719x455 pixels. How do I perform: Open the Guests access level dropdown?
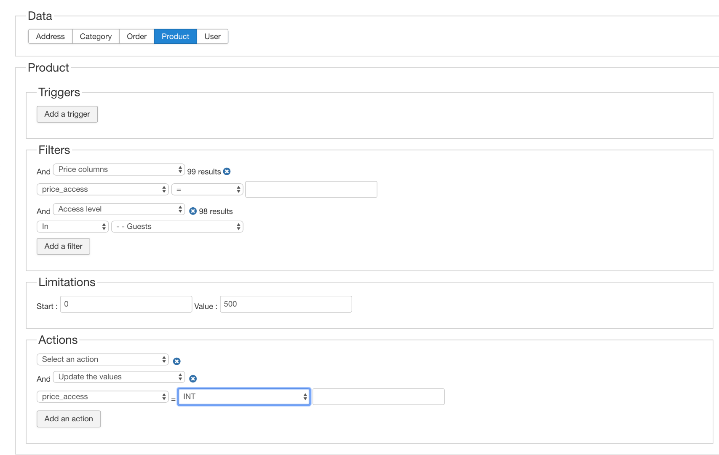click(177, 227)
